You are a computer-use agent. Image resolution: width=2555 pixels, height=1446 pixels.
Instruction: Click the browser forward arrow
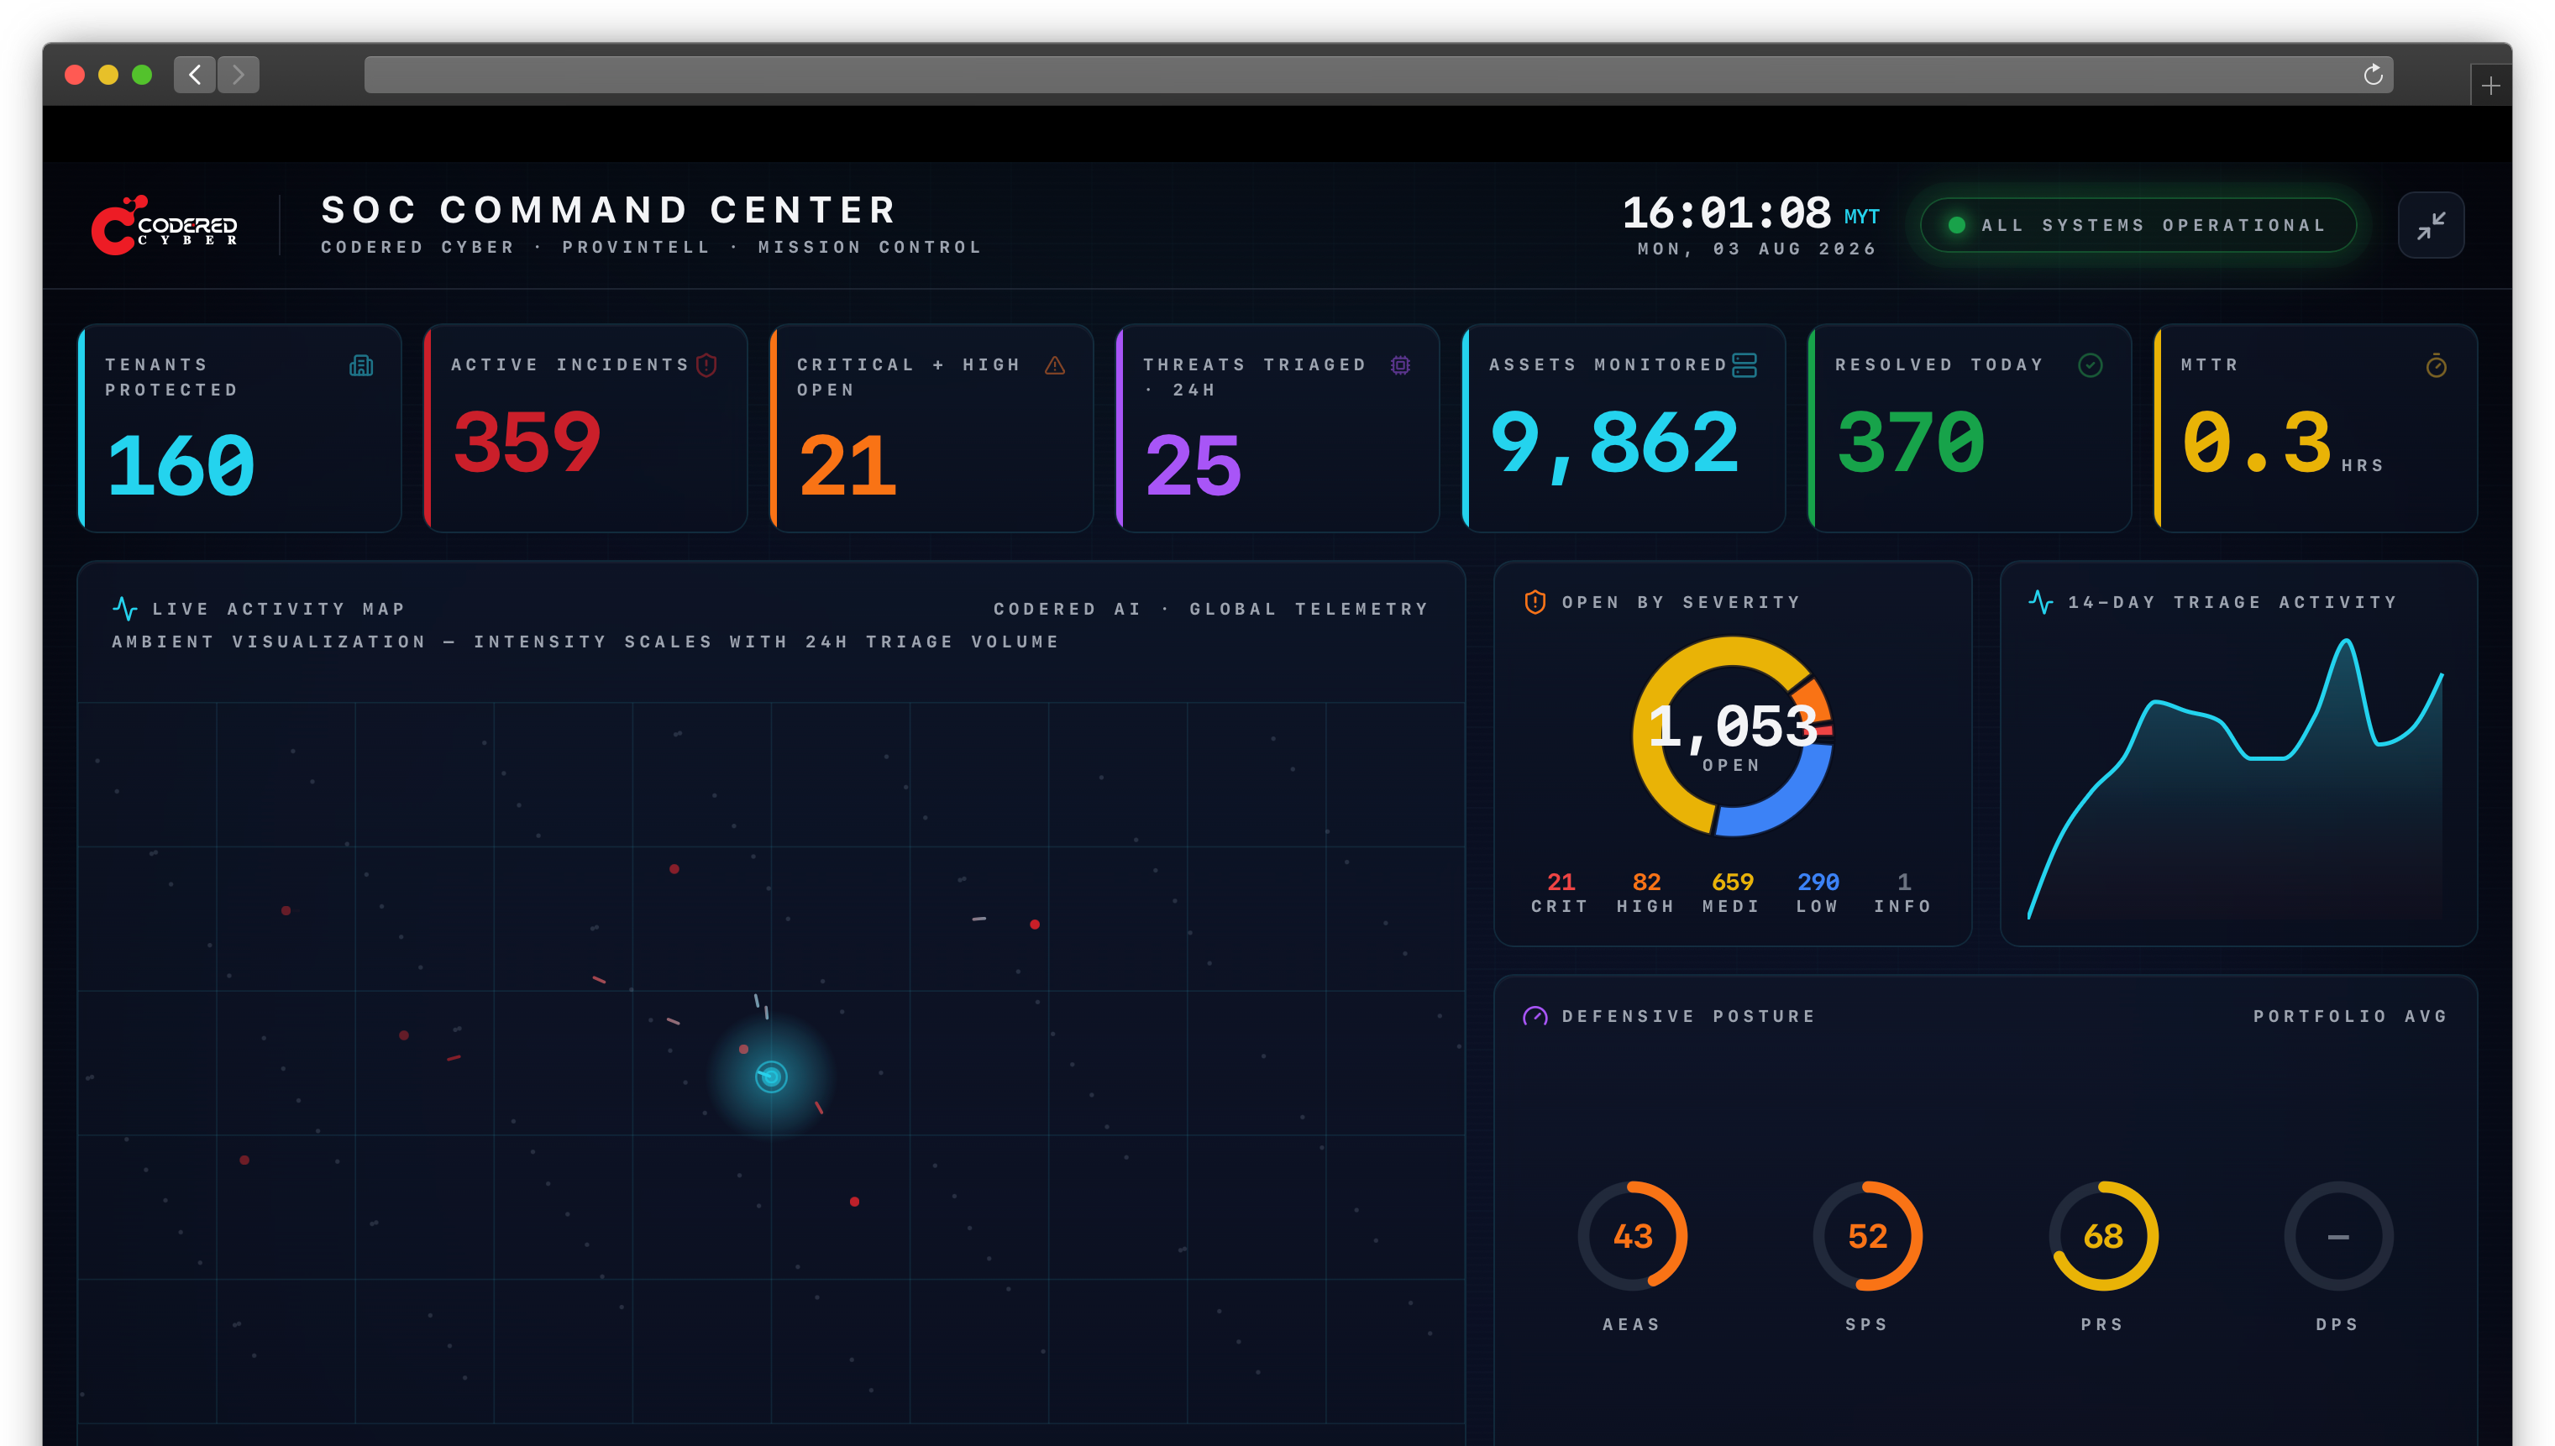pyautogui.click(x=239, y=75)
